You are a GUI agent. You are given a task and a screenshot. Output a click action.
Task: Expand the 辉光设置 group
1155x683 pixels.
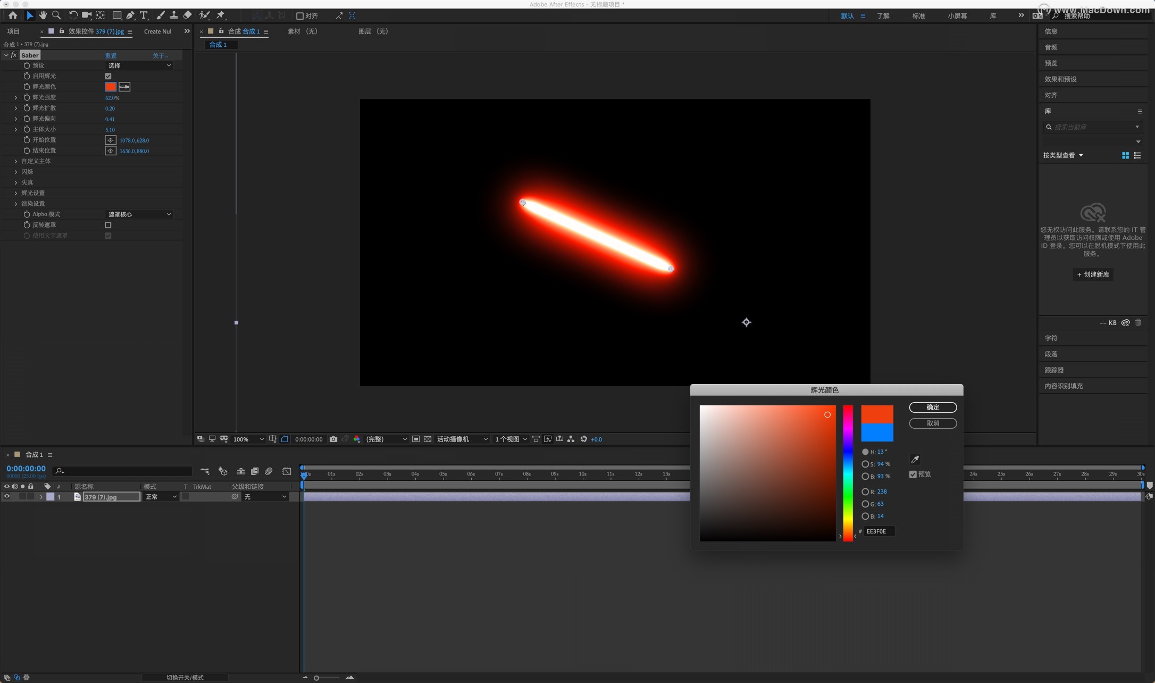click(x=16, y=193)
